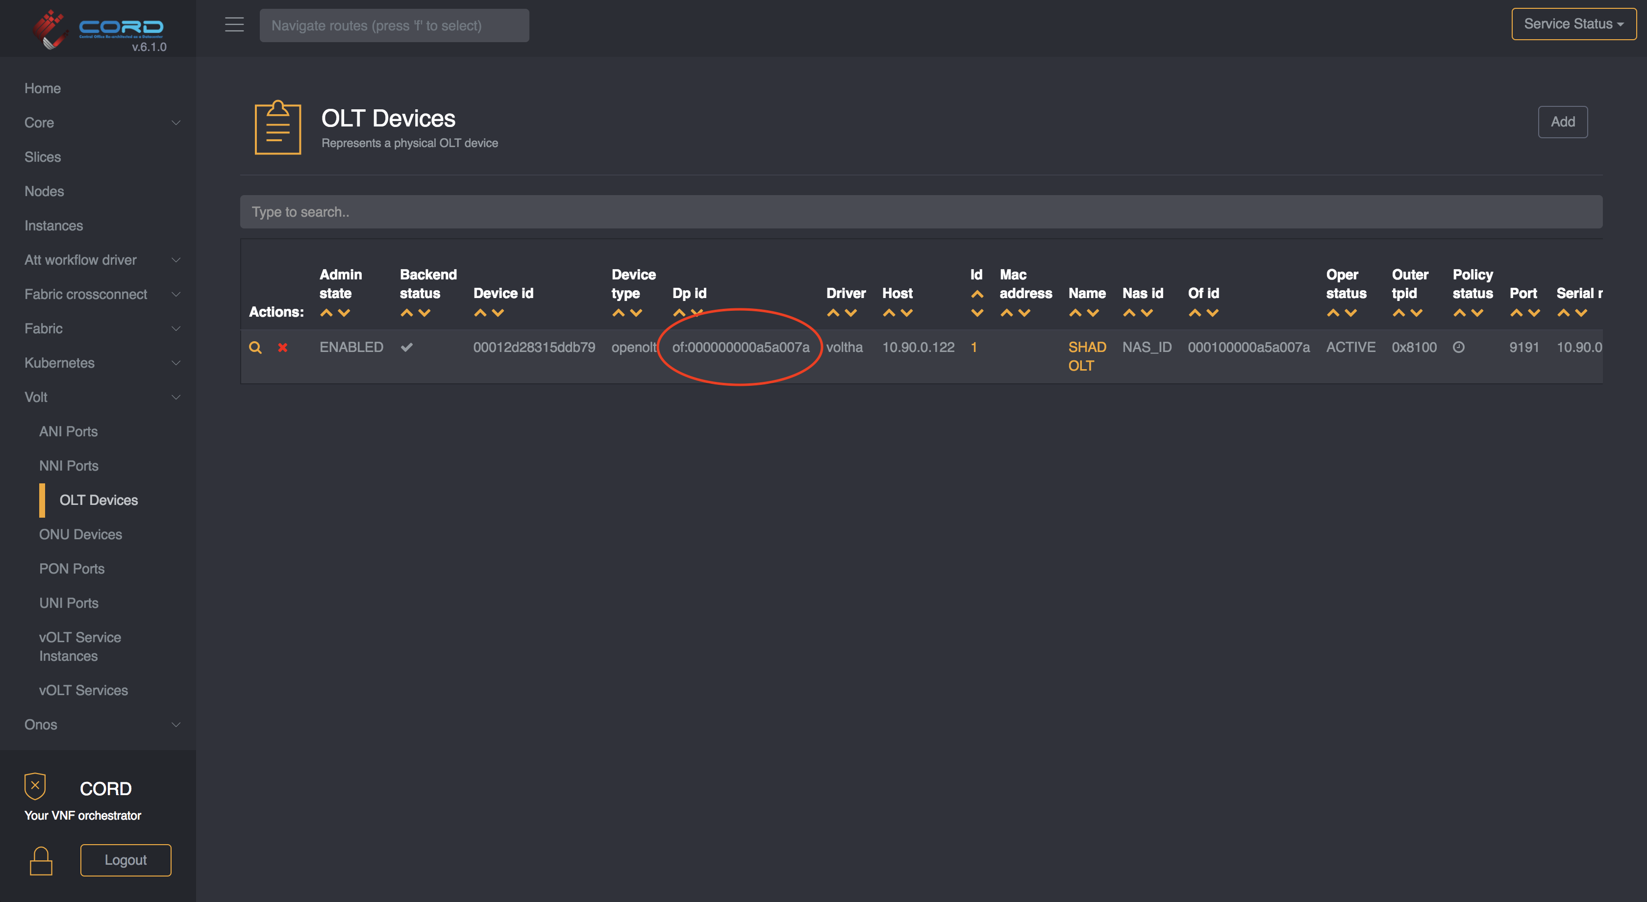
Task: Sort Name column ascending
Action: pyautogui.click(x=1075, y=313)
